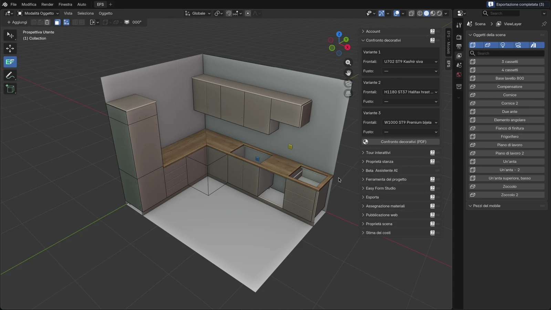Screen dimensions: 551x310
Task: Open the Render properties tab icon
Action: tap(459, 37)
